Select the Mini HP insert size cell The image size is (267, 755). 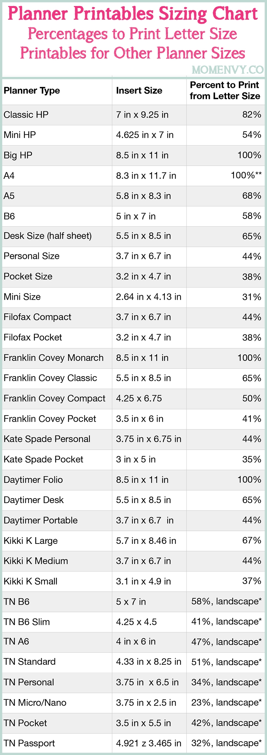[145, 135]
